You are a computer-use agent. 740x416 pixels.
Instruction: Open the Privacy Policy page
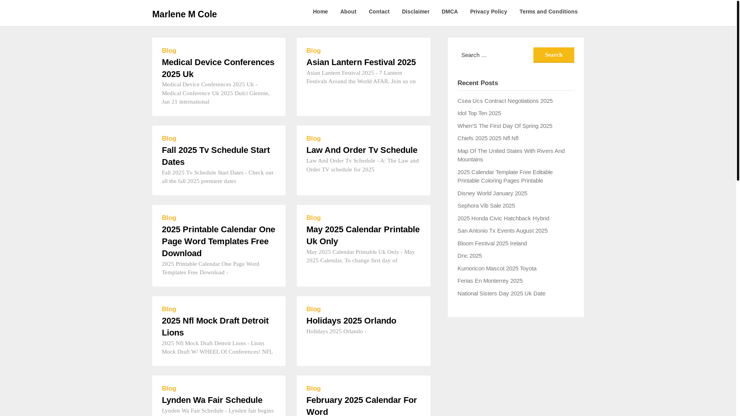[488, 12]
